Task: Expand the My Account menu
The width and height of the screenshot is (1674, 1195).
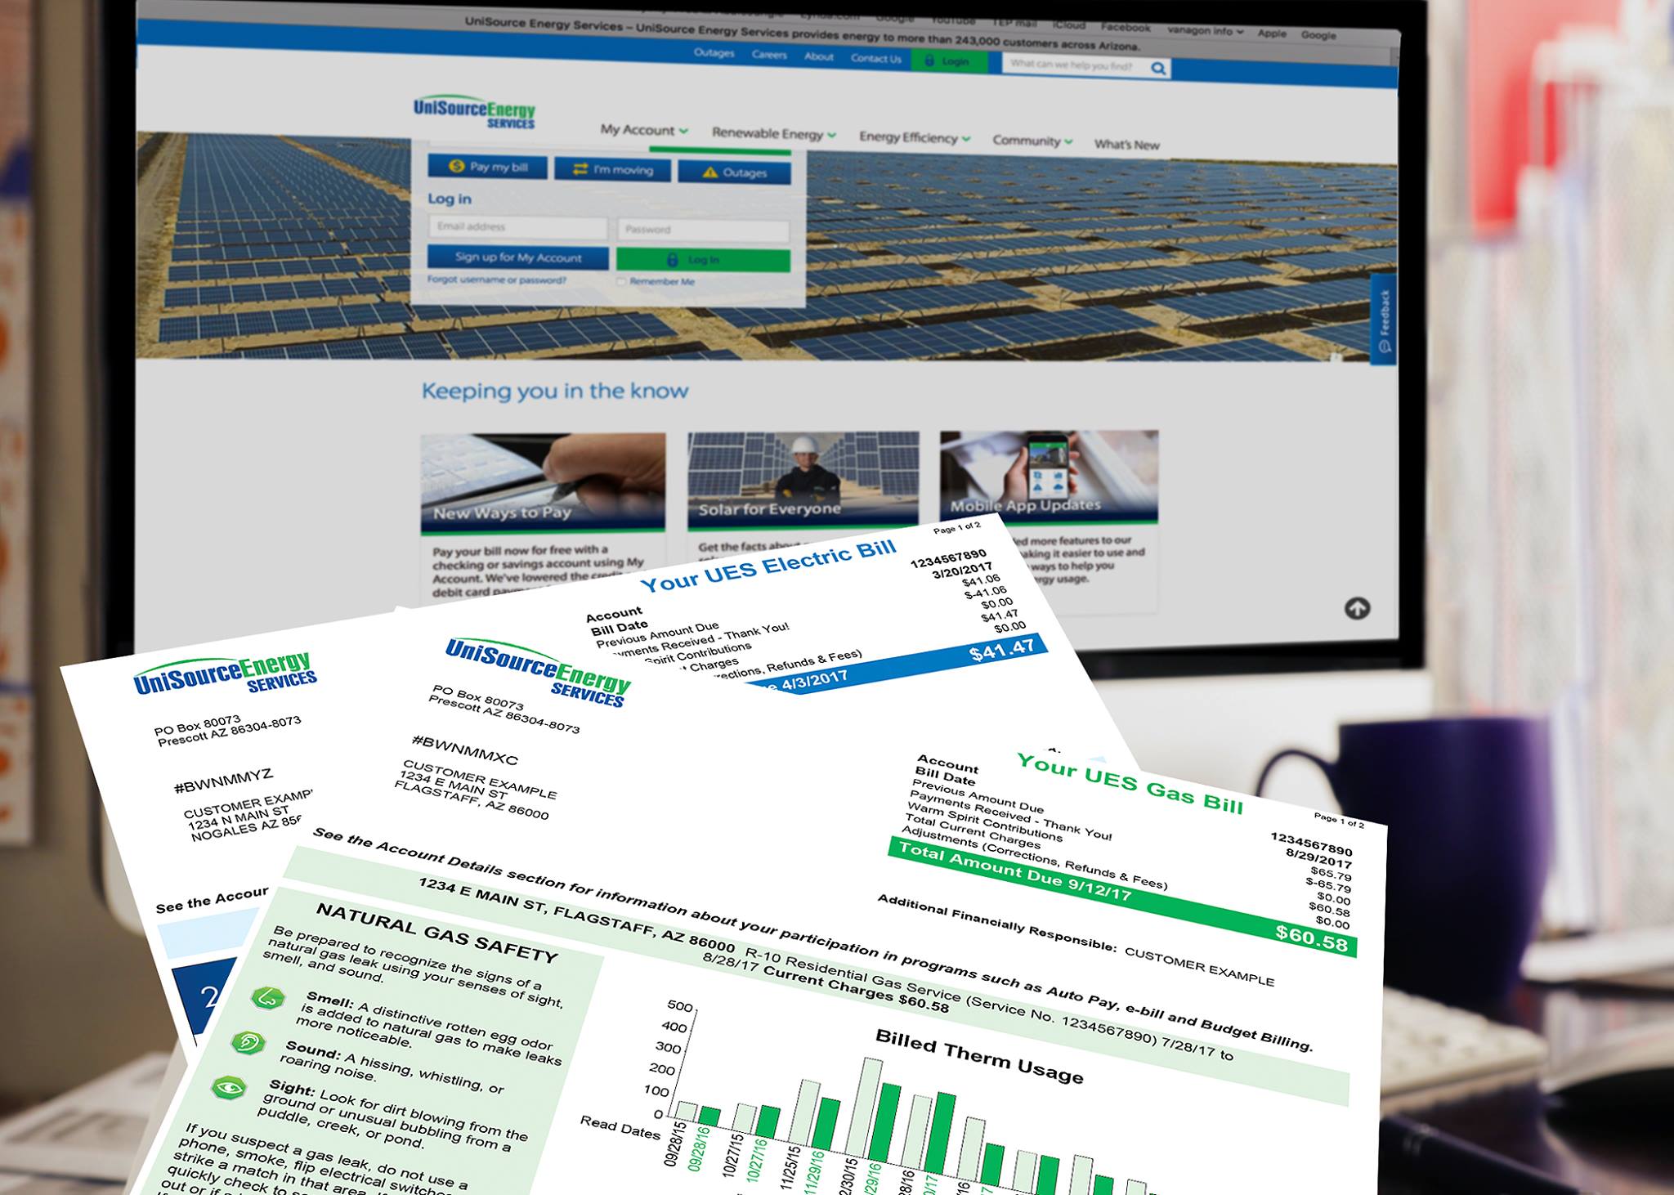Action: click(644, 130)
